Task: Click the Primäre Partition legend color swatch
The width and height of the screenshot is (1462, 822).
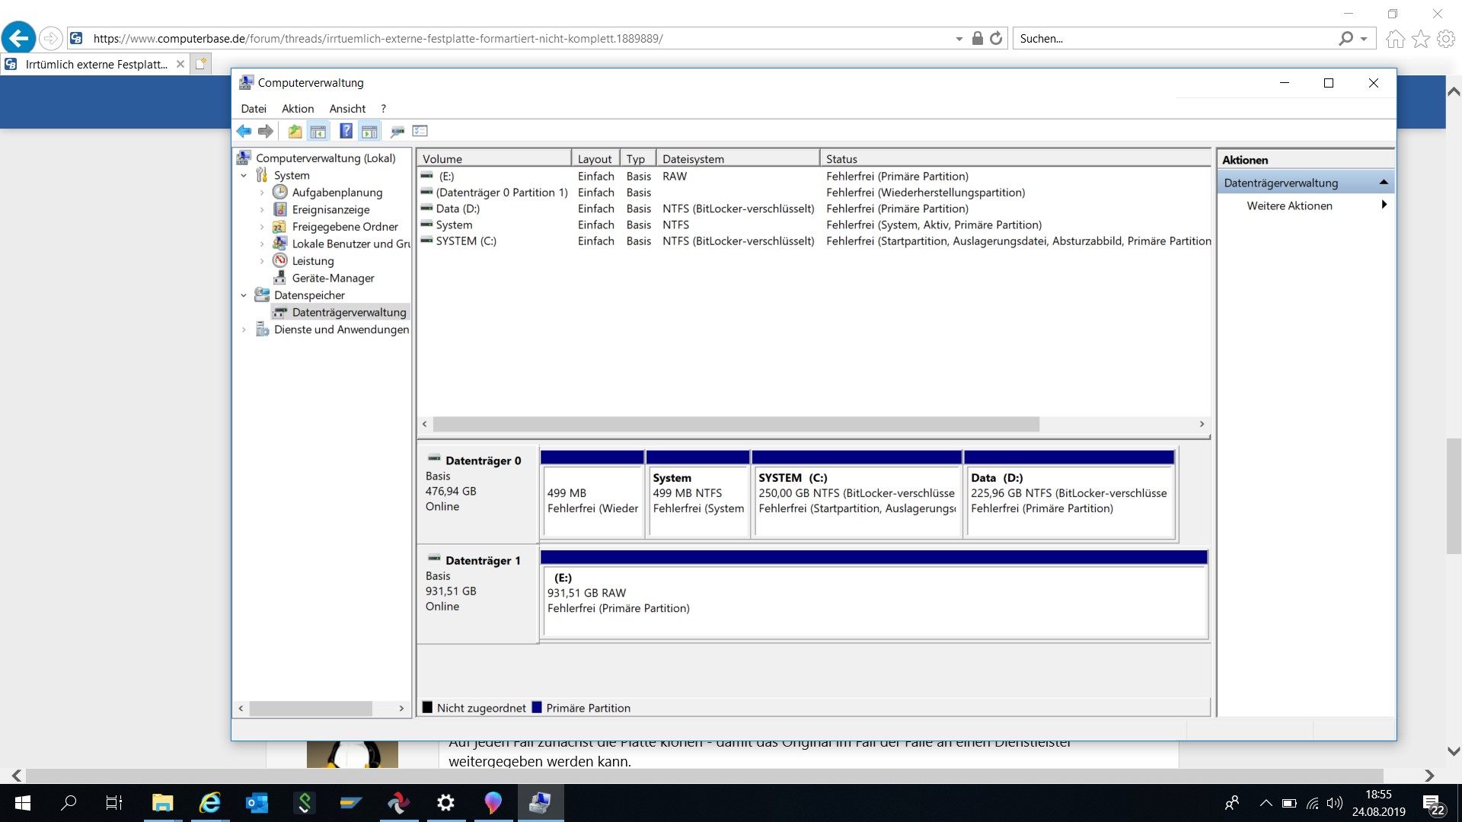Action: [x=537, y=708]
